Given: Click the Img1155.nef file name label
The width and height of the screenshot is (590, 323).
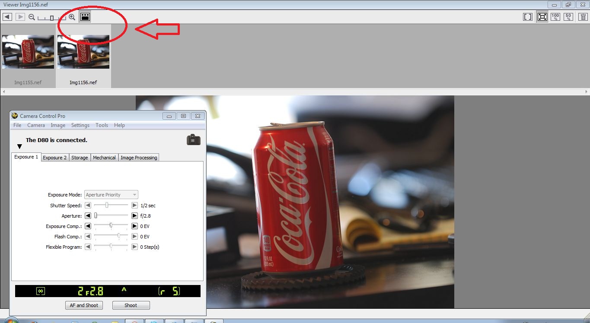Looking at the screenshot, I should (x=28, y=82).
